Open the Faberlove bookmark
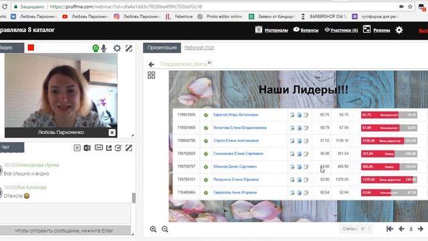Image resolution: width=428 pixels, height=241 pixels. point(179,17)
